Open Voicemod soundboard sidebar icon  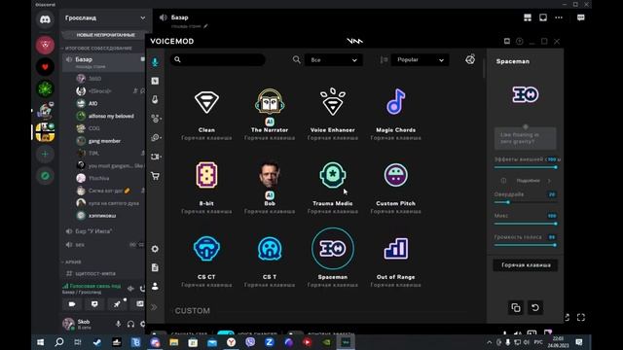click(155, 81)
